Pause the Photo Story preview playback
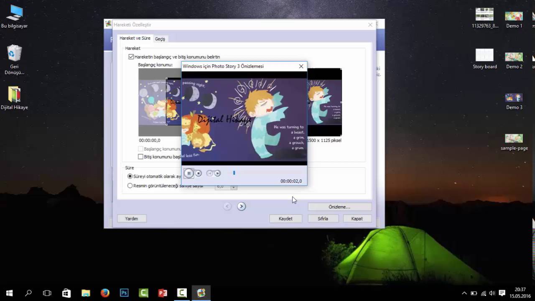Viewport: 535px width, 301px height. point(189,173)
